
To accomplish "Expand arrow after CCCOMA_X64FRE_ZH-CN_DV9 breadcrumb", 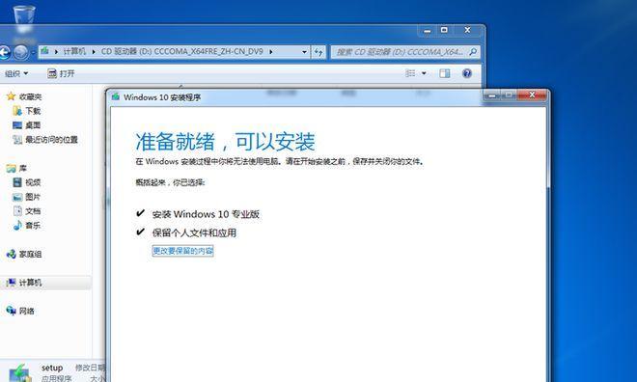I will coord(271,52).
